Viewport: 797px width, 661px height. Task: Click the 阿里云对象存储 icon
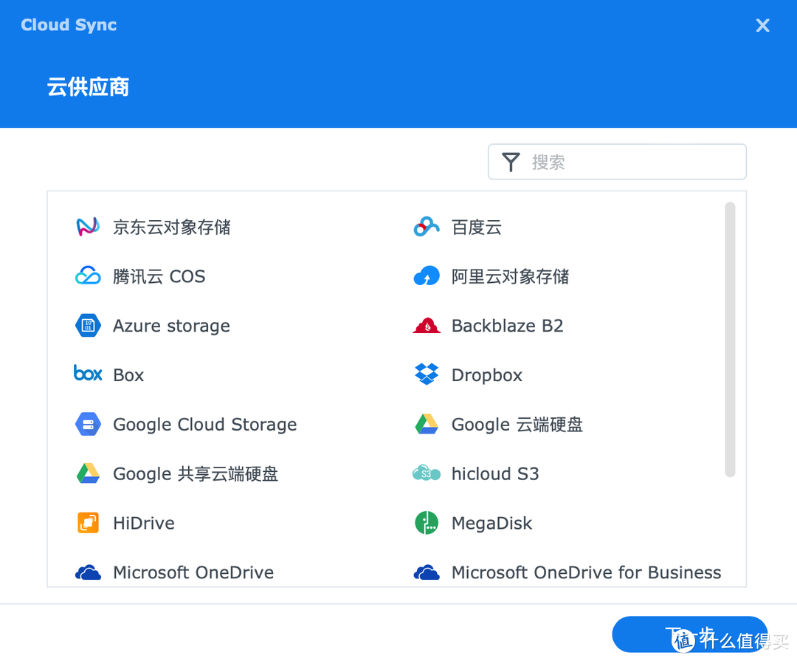(427, 275)
